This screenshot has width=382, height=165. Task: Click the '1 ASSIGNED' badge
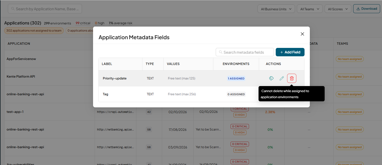coord(236,78)
